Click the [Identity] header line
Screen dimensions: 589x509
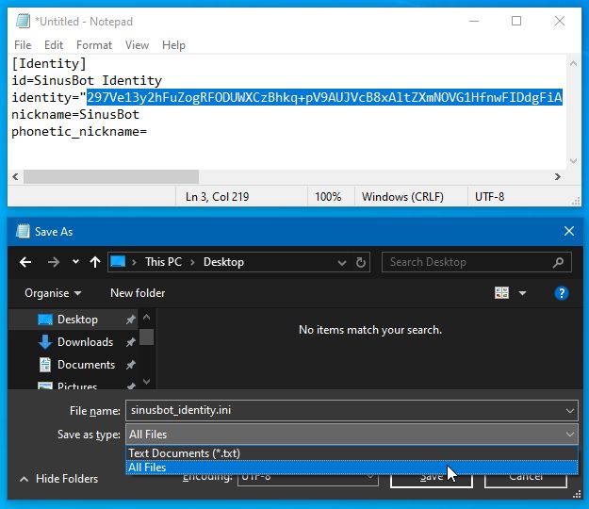[x=49, y=63]
